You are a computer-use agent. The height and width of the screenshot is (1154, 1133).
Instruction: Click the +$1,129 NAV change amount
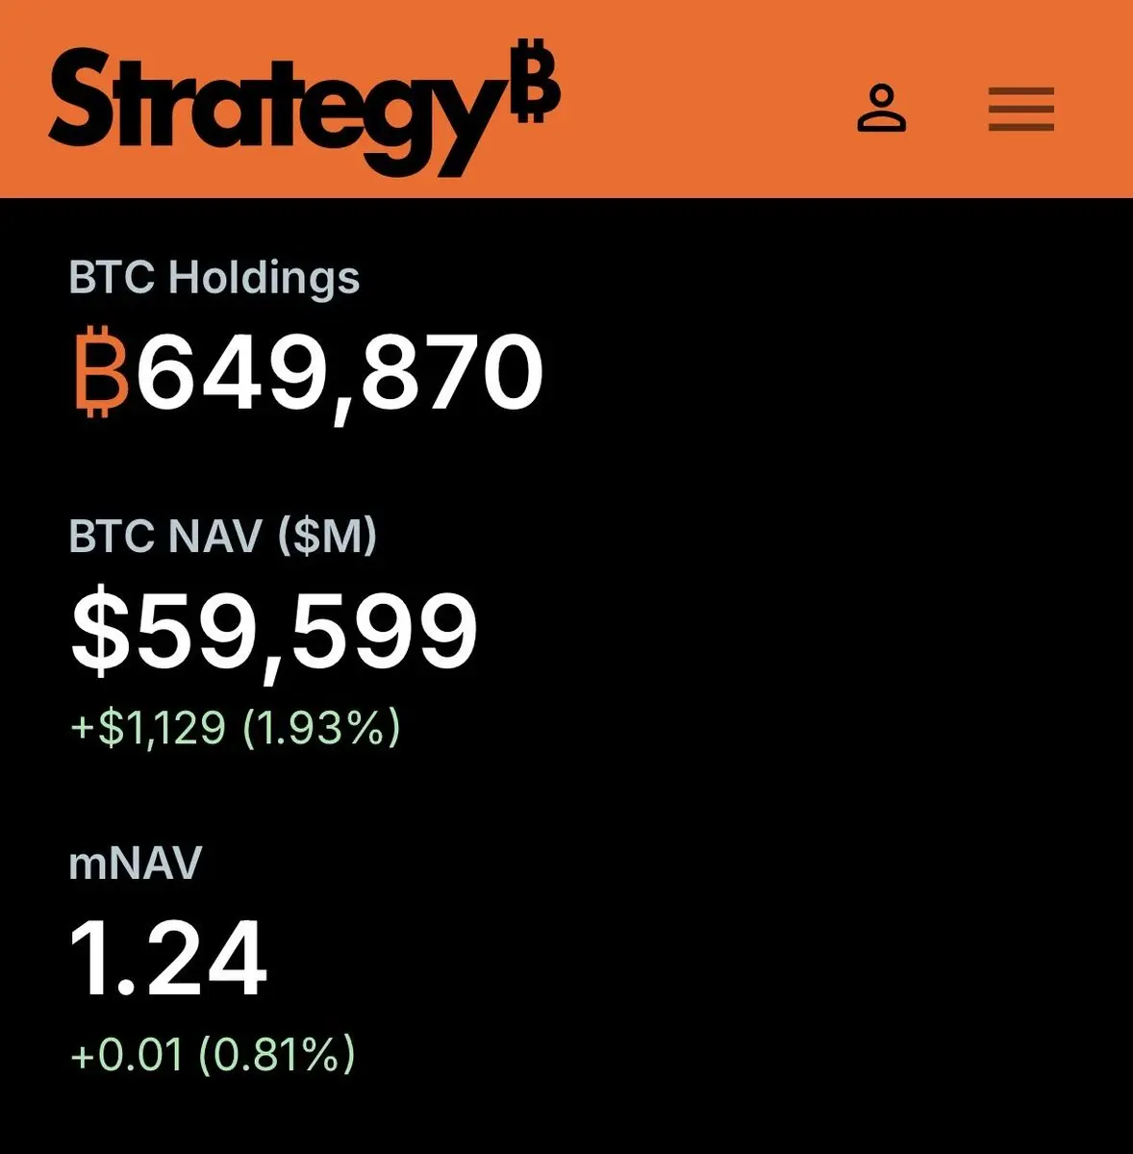pos(148,727)
